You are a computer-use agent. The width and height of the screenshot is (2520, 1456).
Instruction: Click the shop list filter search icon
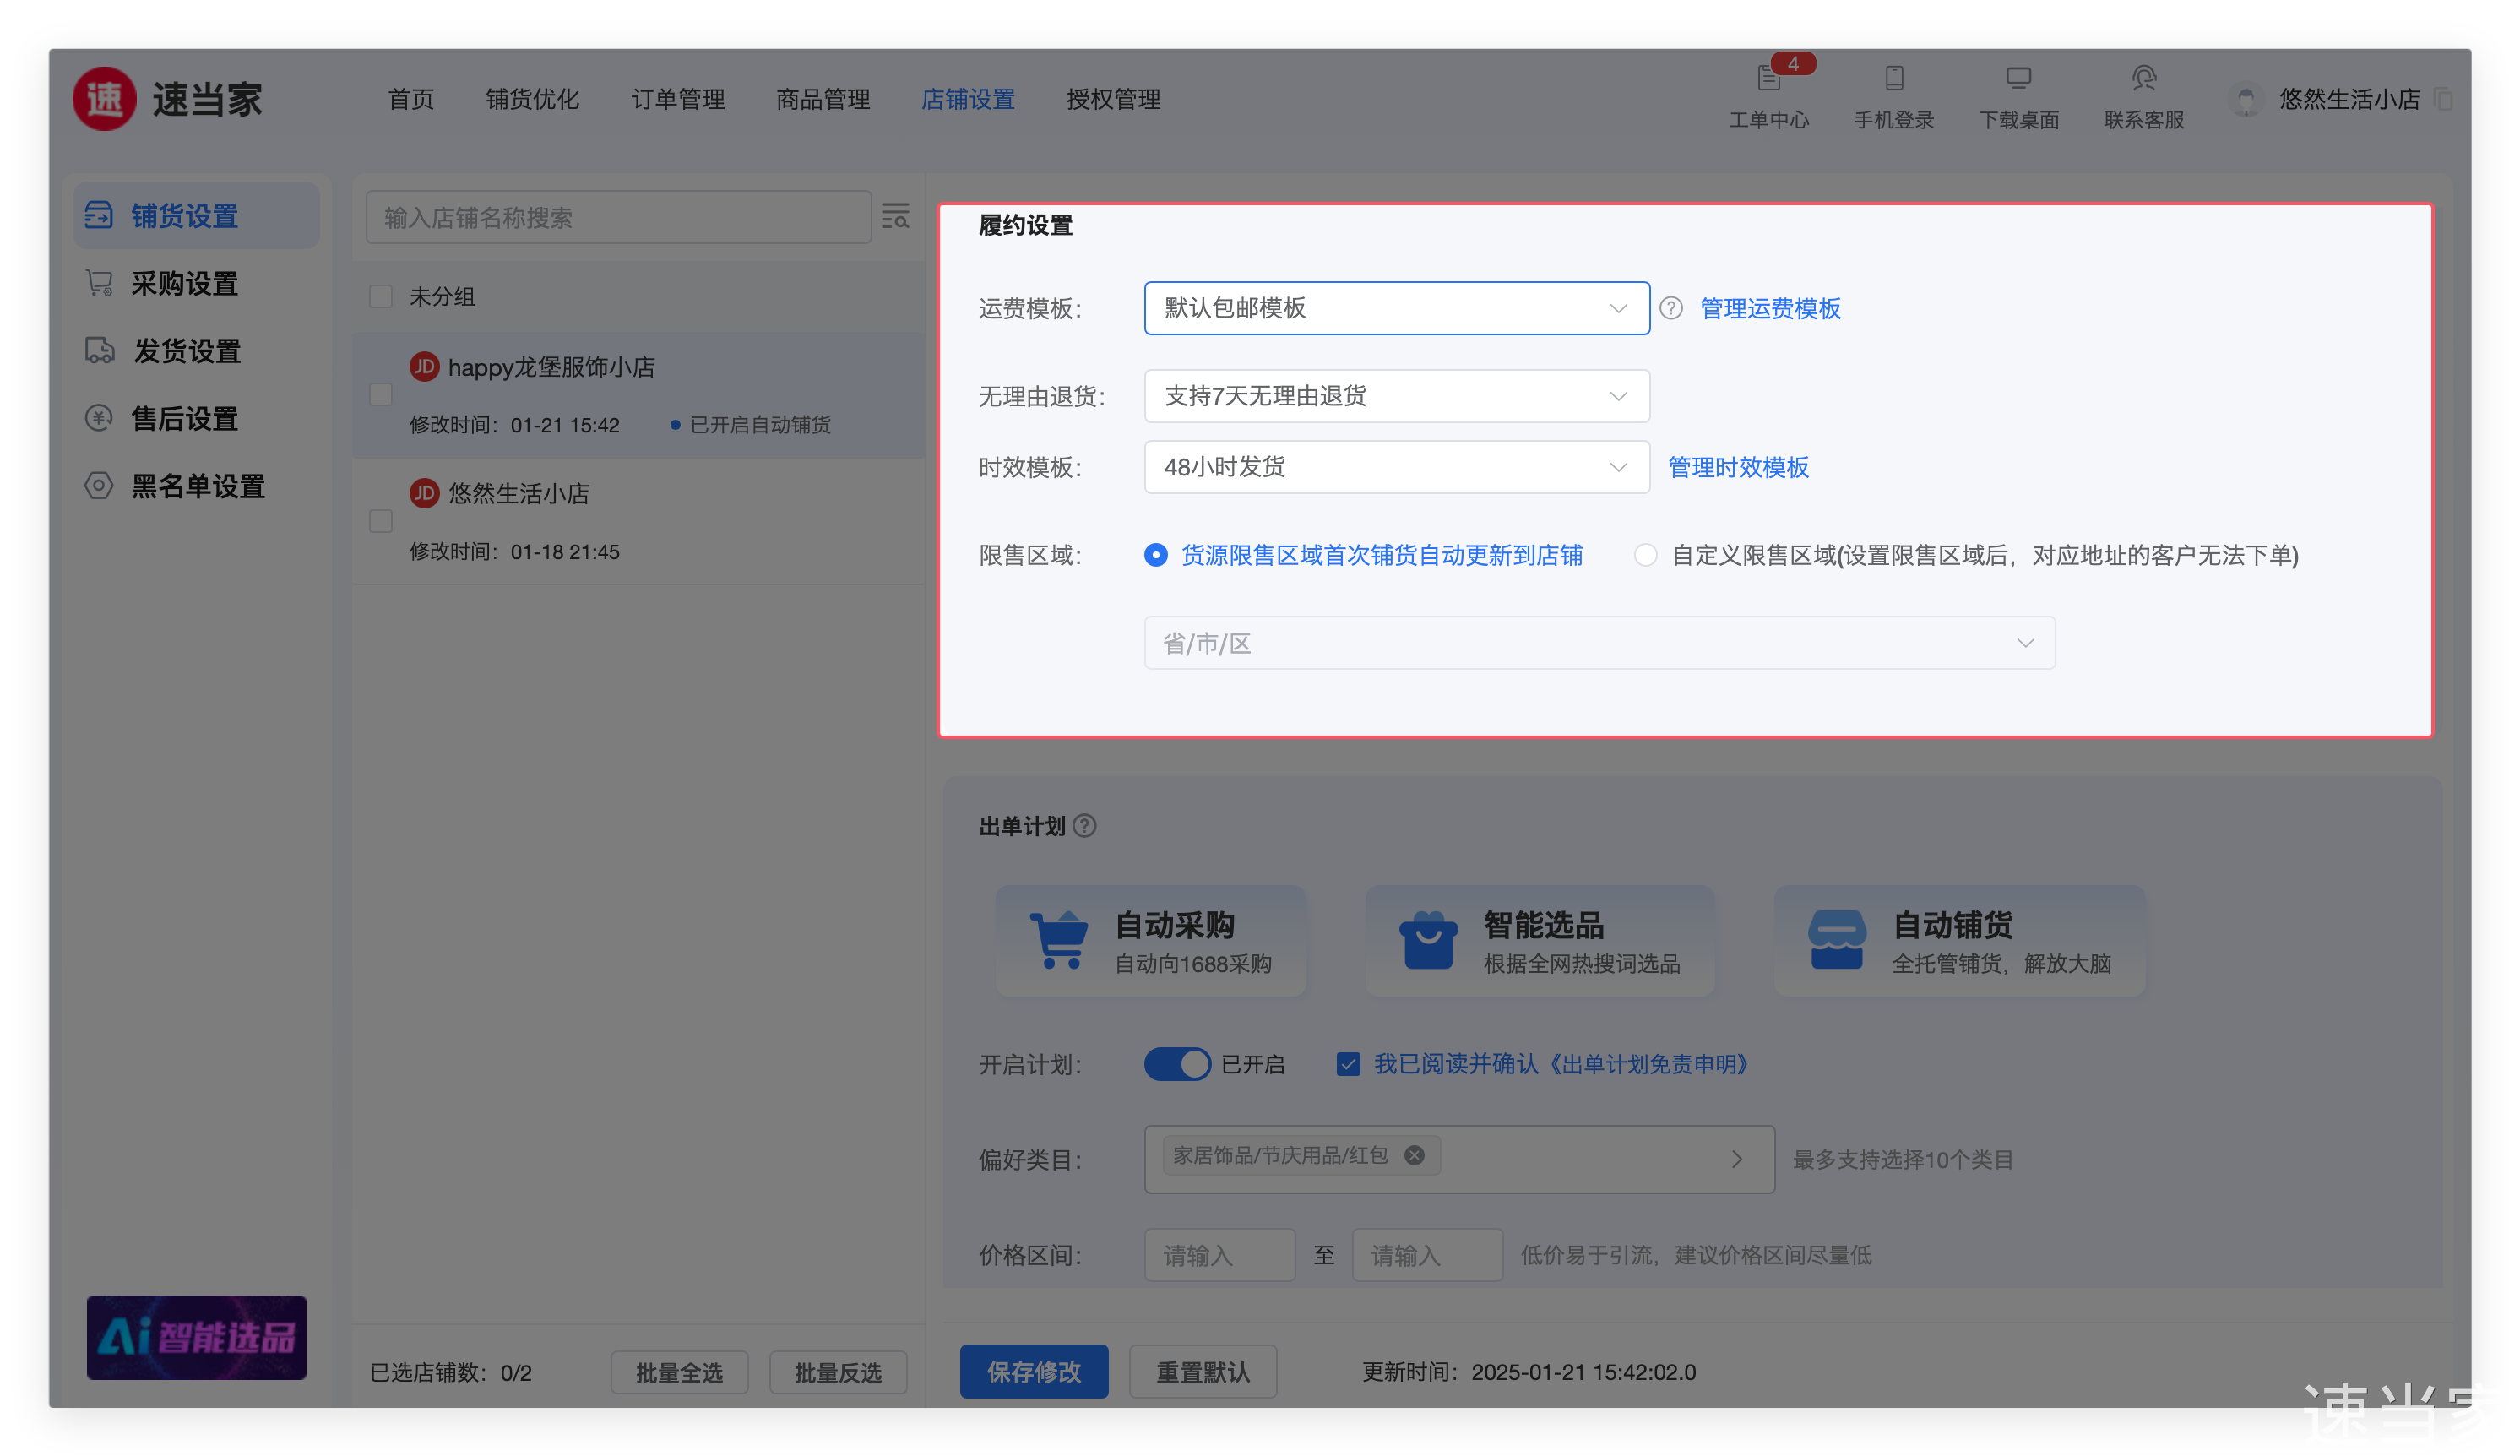click(x=895, y=216)
